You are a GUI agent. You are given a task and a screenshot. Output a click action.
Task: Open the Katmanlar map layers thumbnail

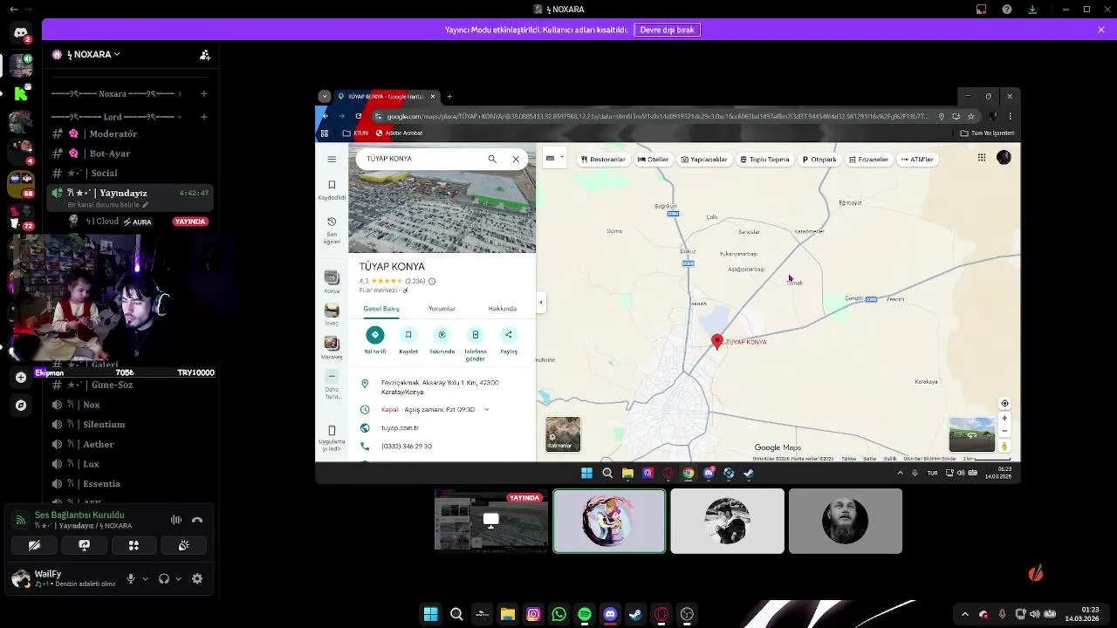563,434
